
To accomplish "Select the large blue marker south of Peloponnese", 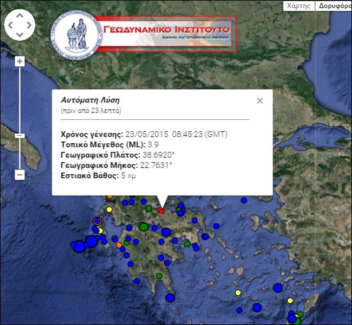I will pyautogui.click(x=170, y=298).
